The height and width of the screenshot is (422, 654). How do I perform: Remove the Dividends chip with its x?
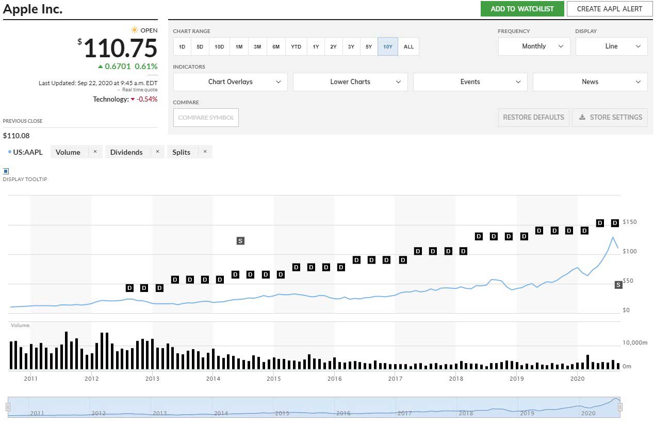pyautogui.click(x=157, y=152)
